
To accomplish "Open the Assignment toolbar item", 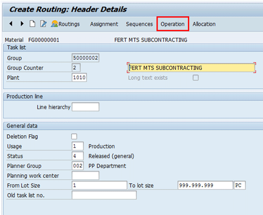I will click(x=104, y=24).
